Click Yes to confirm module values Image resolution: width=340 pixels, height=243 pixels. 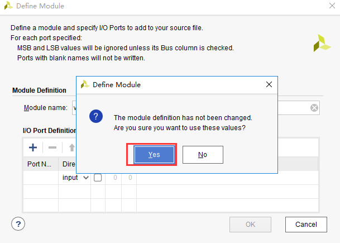[154, 155]
